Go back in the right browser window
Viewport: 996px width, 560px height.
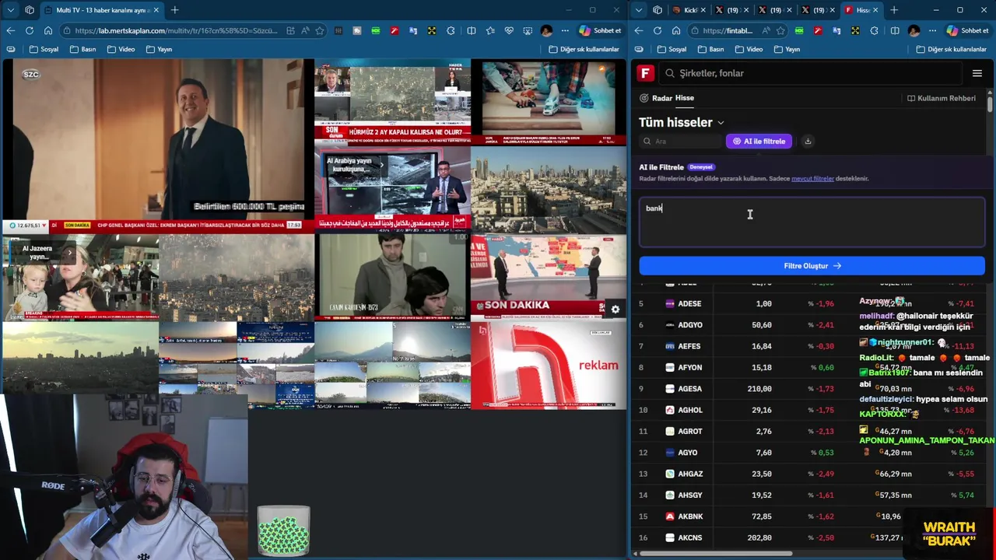pyautogui.click(x=639, y=30)
